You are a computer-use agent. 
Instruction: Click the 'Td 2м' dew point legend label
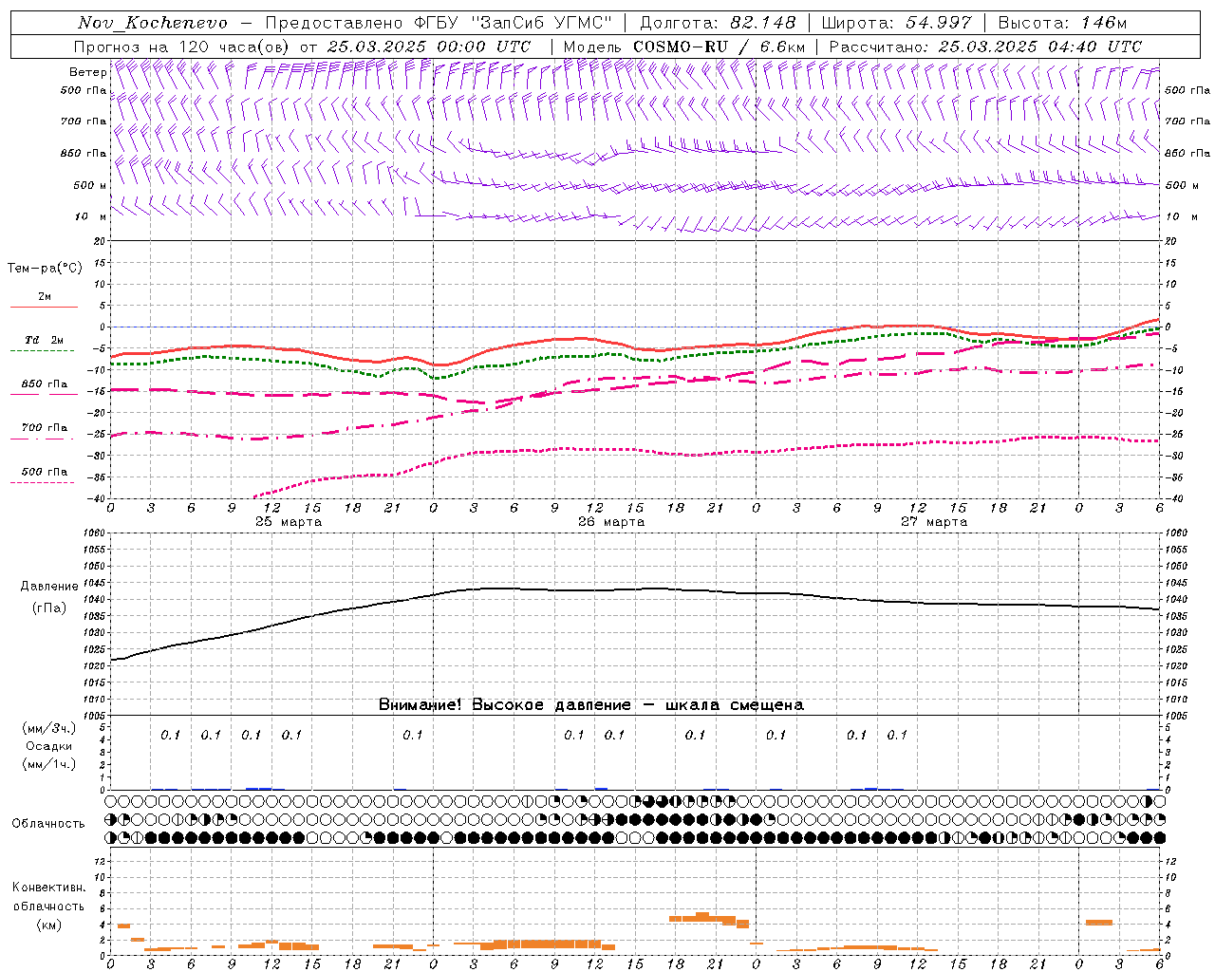point(45,340)
